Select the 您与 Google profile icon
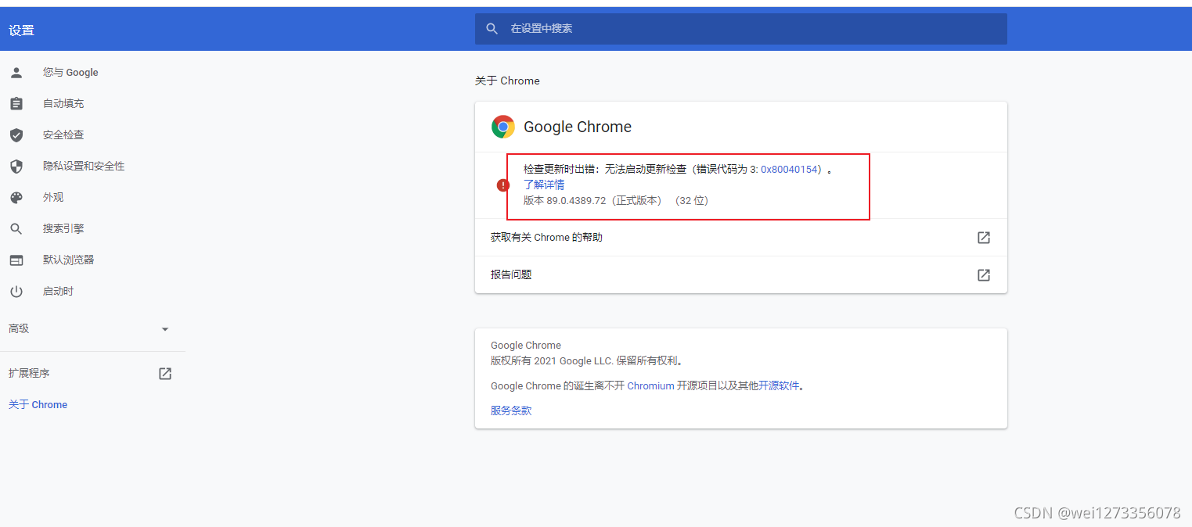The height and width of the screenshot is (527, 1192). pos(16,72)
